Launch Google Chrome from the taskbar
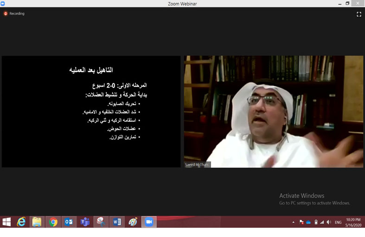Viewport: 365px width, 237px height. click(53, 222)
